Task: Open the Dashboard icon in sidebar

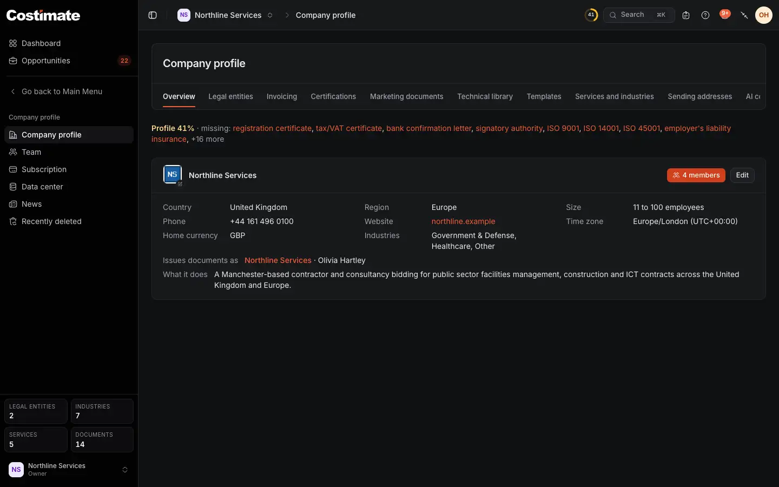Action: pos(13,43)
